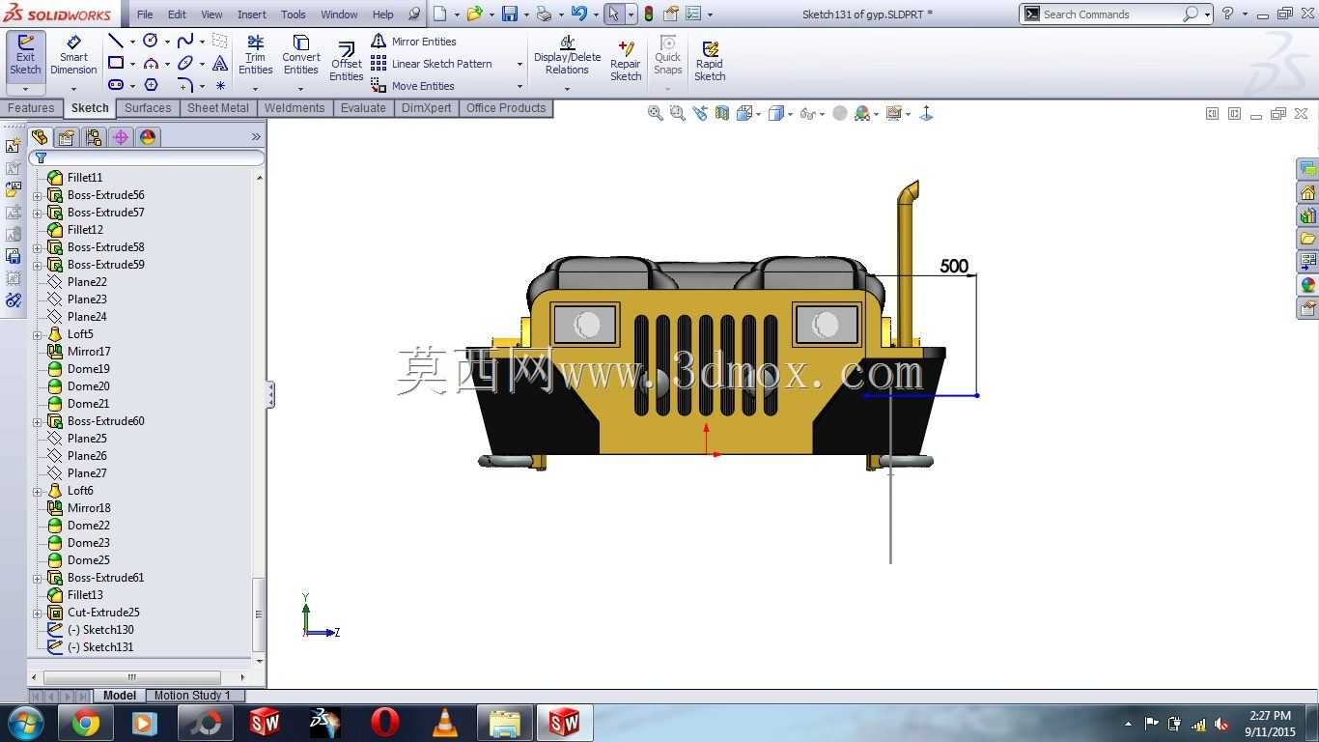
Task: Open the DimXpertManager tab icon
Action: pyautogui.click(x=121, y=137)
